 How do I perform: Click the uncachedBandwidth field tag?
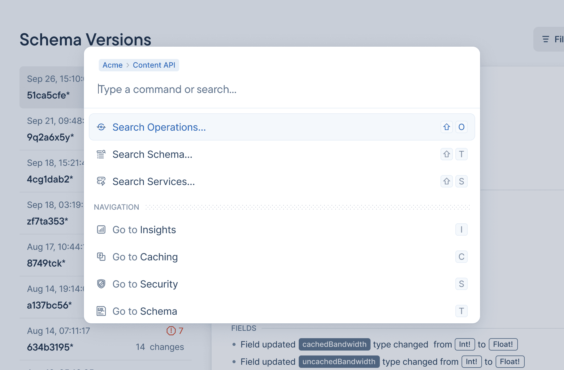(339, 362)
